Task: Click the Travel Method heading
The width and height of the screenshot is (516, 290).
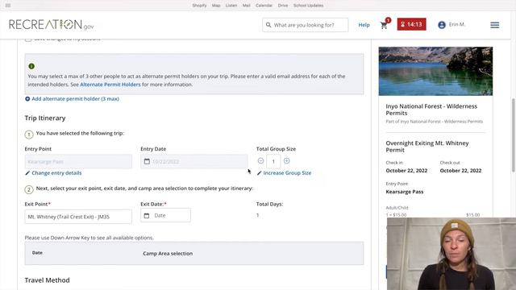Action: pos(47,280)
